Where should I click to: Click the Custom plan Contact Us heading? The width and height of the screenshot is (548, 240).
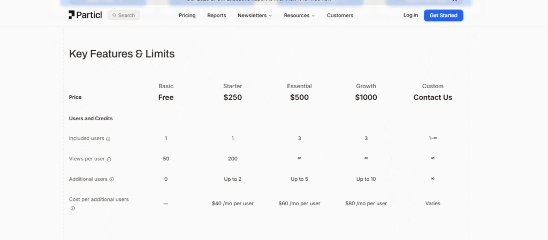pyautogui.click(x=432, y=97)
